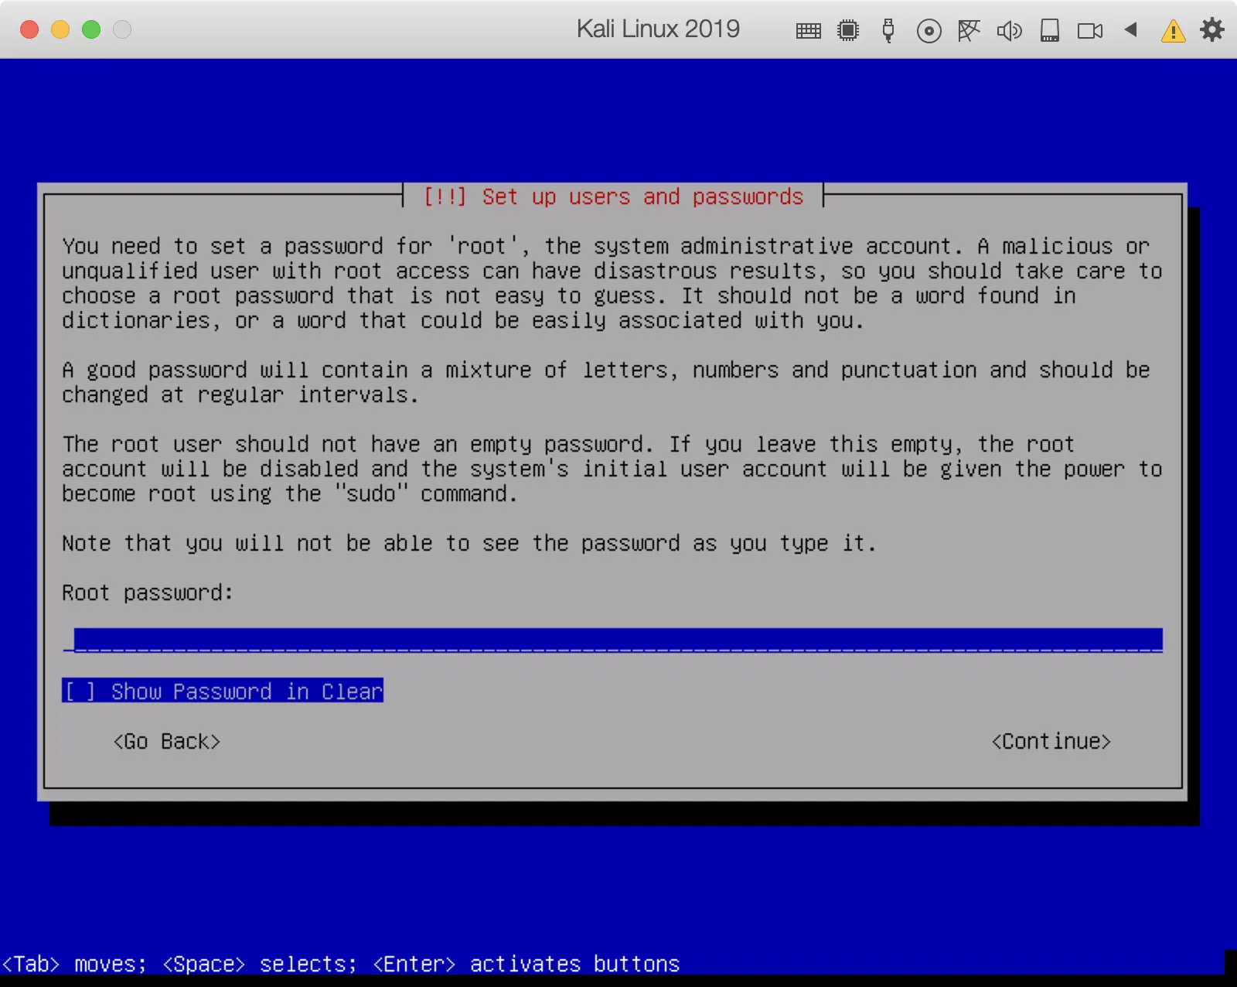1237x987 pixels.
Task: Click the sound speaker icon
Action: [1009, 31]
